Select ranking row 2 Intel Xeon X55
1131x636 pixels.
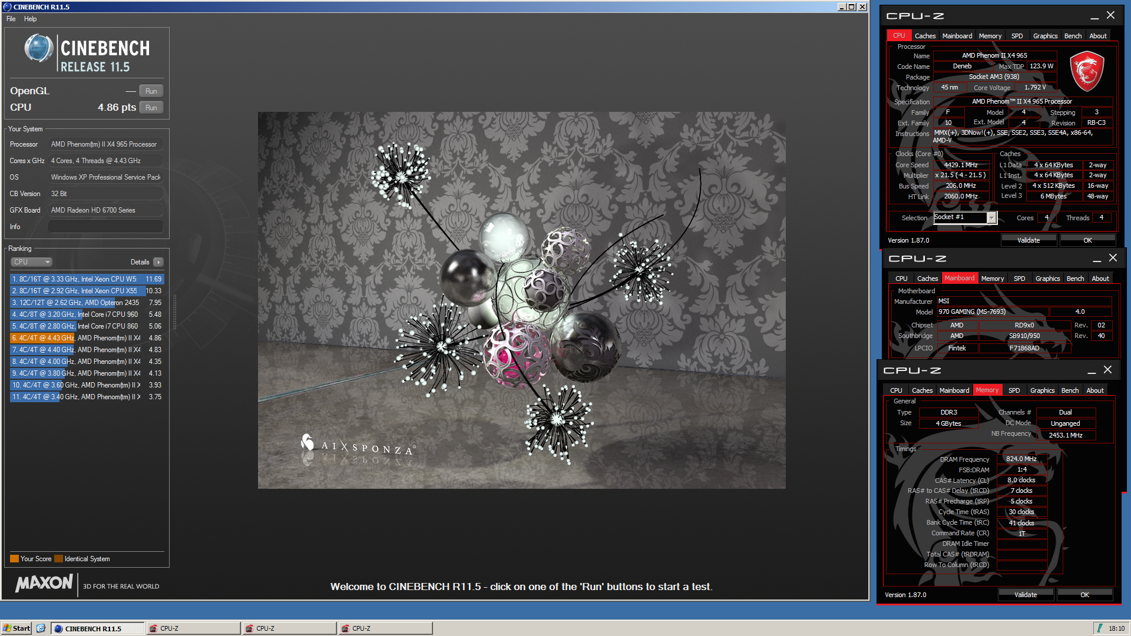point(87,291)
